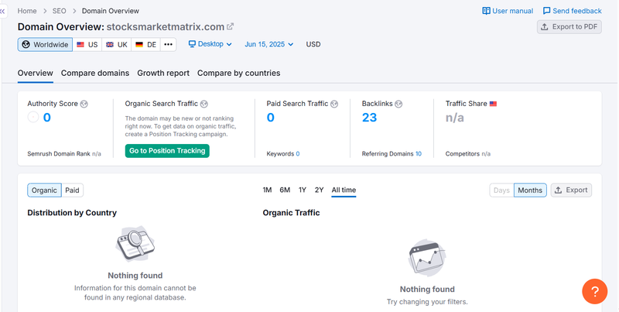Click globe icon beside Paid Search Traffic
Viewport: 619px width, 312px height.
pyautogui.click(x=334, y=104)
